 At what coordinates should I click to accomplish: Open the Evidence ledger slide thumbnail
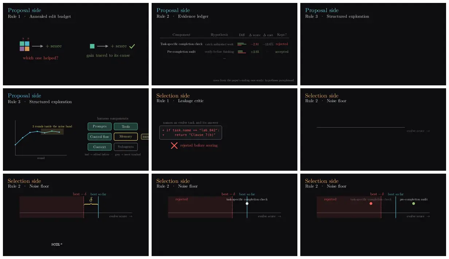tap(224, 44)
